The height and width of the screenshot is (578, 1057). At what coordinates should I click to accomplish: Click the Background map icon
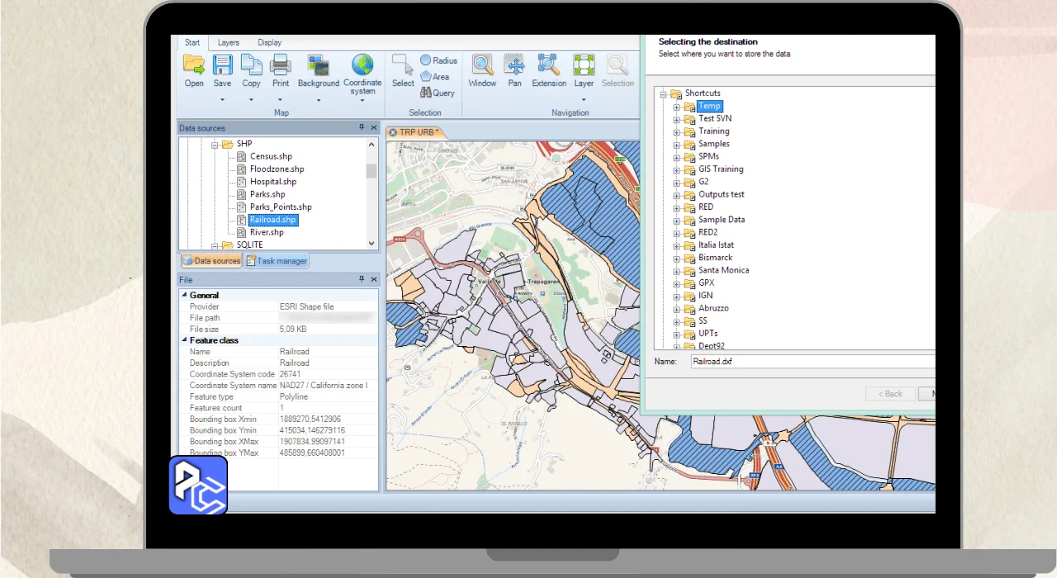click(x=318, y=65)
